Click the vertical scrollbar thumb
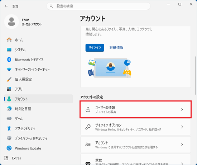Image resolution: width=197 pixels, height=165 pixels. [x=196, y=76]
